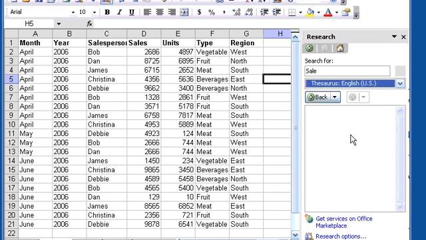
Task: Select cell with sales value 8725
Action: coord(144,61)
